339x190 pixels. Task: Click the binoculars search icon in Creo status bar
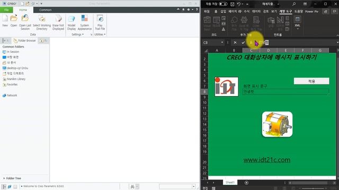click(132, 186)
